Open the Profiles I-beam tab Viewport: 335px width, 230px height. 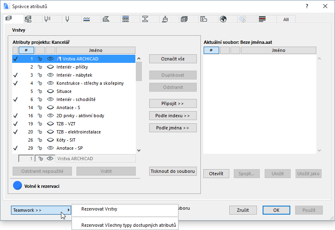click(145, 19)
